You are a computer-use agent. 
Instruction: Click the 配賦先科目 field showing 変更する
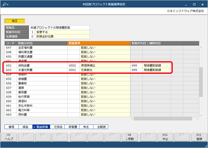62,32
